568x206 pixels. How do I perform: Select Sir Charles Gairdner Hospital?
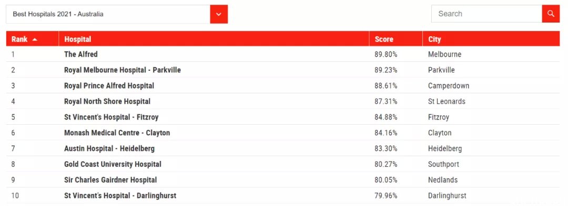[110, 180]
